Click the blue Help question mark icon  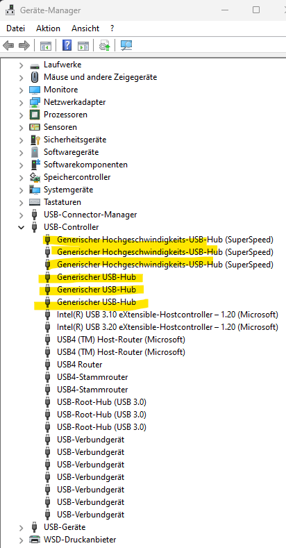(67, 45)
